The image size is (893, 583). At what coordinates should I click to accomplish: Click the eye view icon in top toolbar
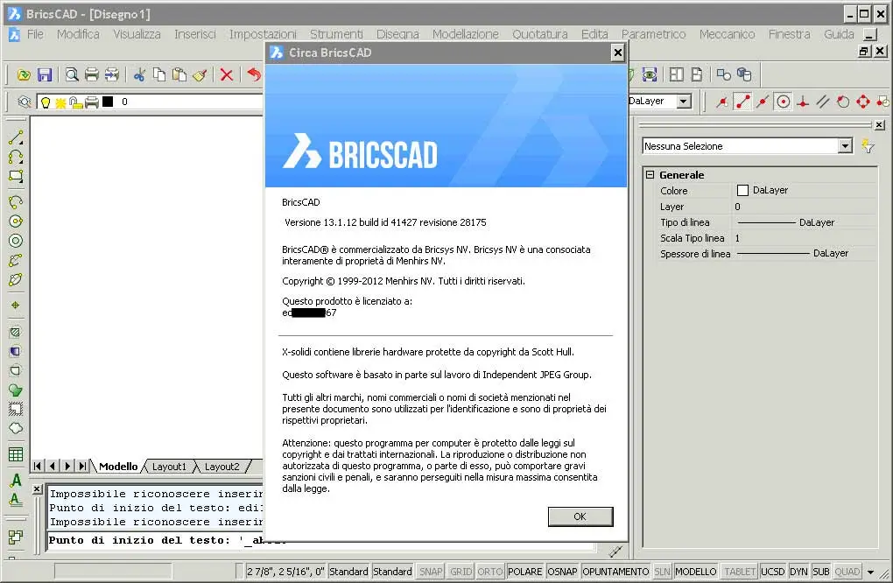click(x=650, y=74)
